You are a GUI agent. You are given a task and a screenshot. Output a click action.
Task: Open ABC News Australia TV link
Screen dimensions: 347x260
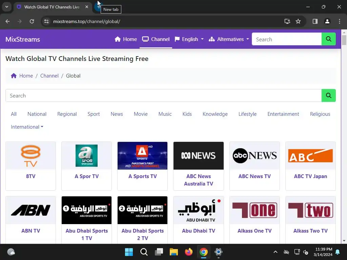(199, 180)
